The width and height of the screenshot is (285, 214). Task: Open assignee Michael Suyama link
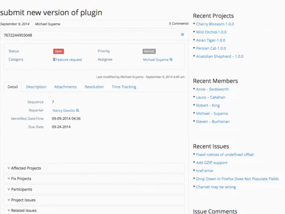coord(156,60)
